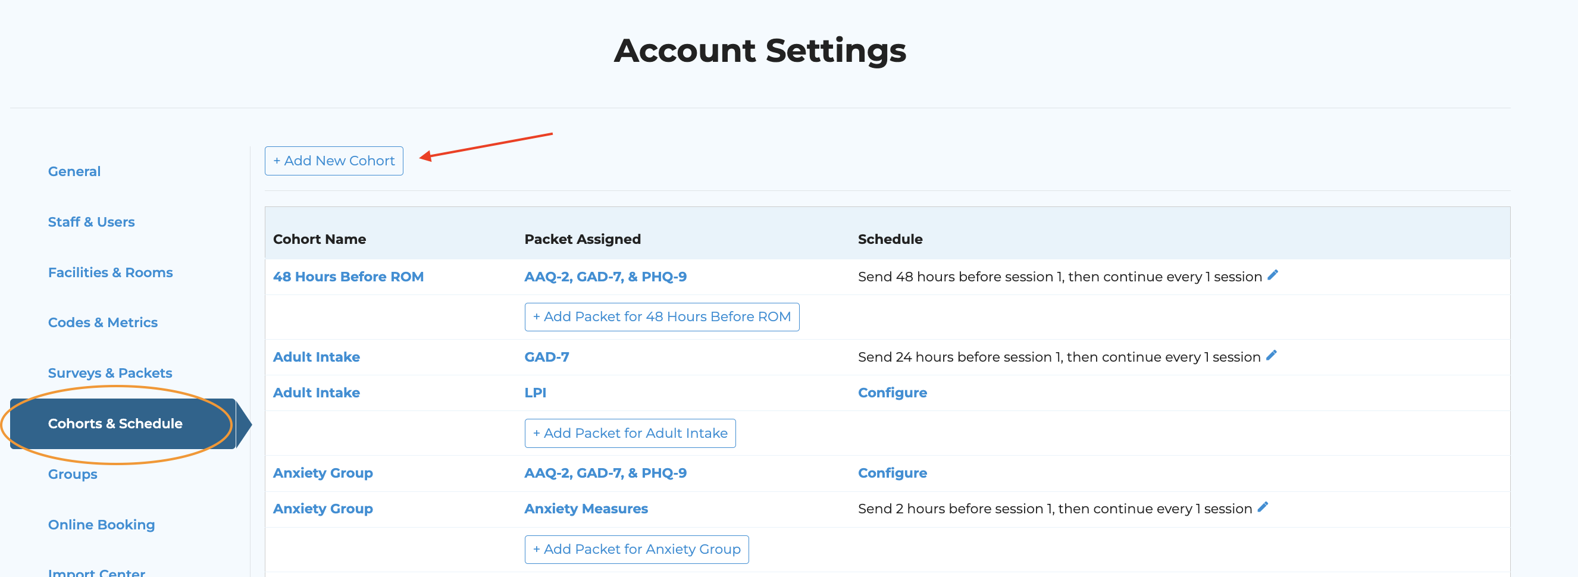Click Add New Cohort button
Screen dimensions: 1578x577
click(333, 161)
